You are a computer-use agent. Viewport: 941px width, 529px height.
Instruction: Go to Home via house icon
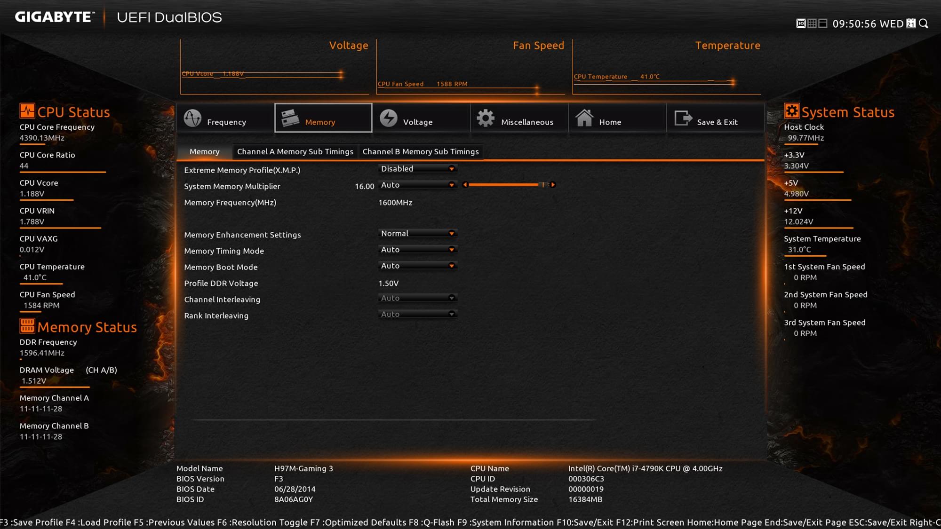(x=584, y=118)
